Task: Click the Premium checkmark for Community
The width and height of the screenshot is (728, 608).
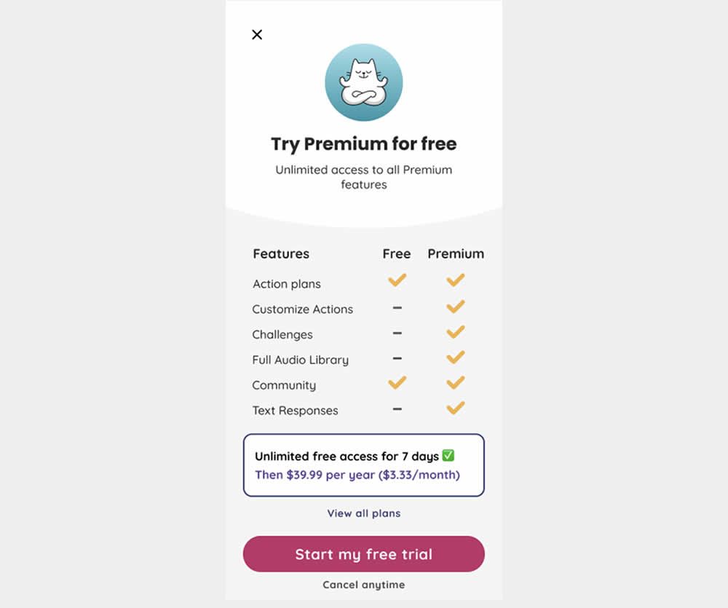Action: (456, 382)
